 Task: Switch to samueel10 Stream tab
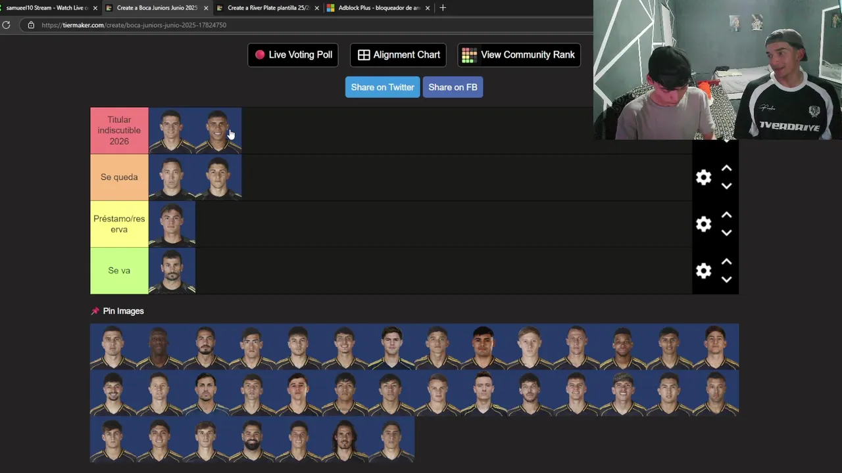tap(47, 8)
